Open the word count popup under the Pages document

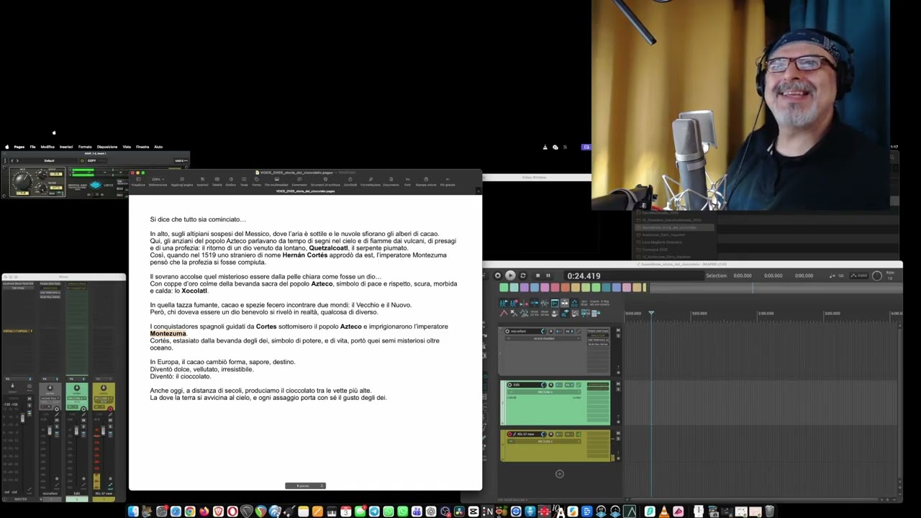(x=305, y=486)
